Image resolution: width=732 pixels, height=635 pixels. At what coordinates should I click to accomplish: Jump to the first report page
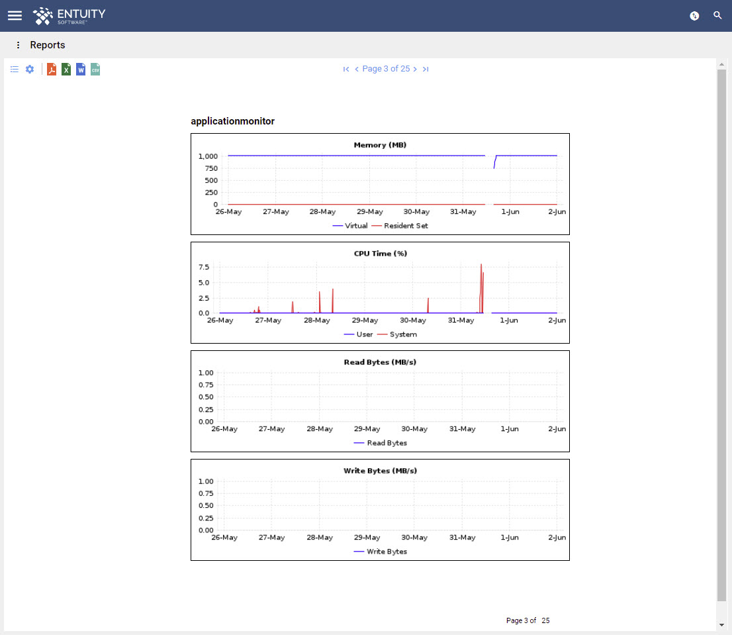click(346, 69)
